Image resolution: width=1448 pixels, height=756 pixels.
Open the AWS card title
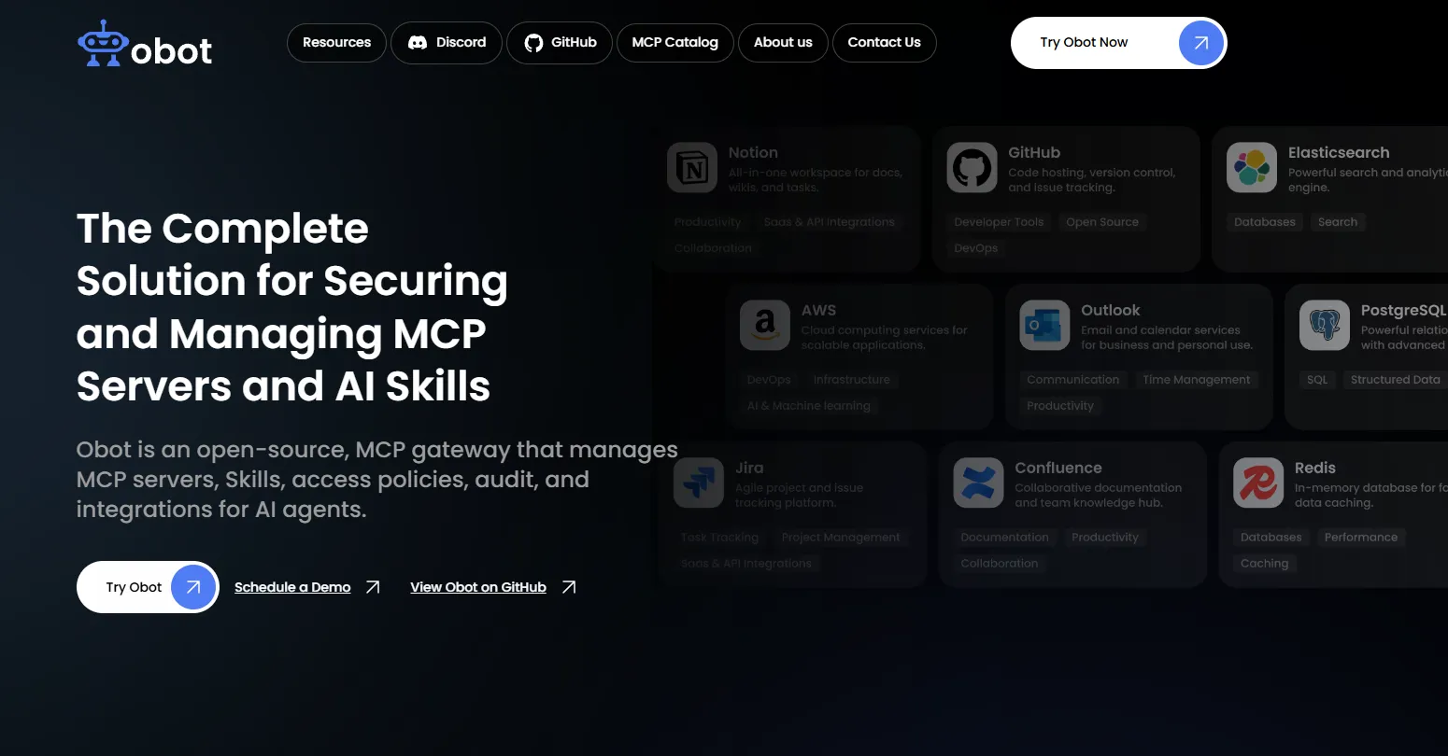[818, 311]
